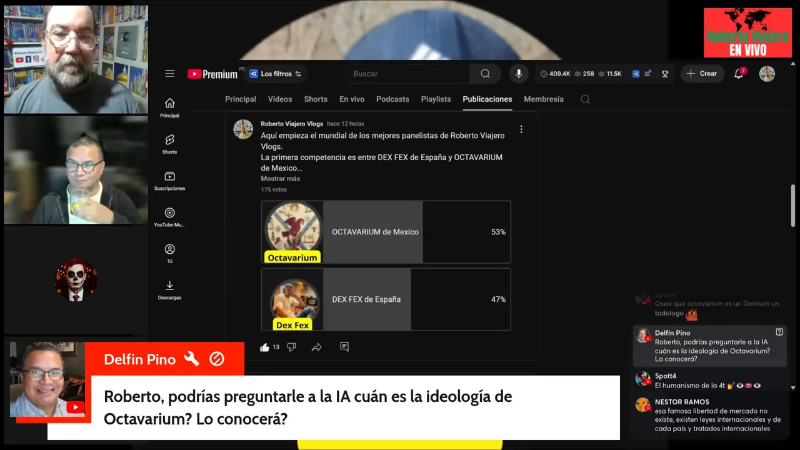Switch to Shorts channel tab
This screenshot has width=800, height=450.
[x=316, y=99]
